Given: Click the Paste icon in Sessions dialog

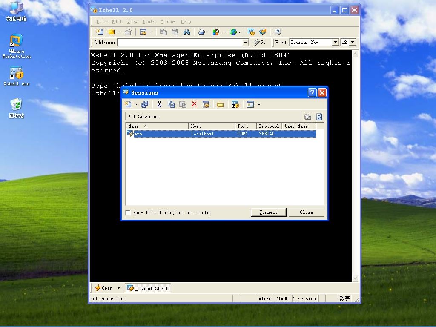Looking at the screenshot, I should coord(183,105).
